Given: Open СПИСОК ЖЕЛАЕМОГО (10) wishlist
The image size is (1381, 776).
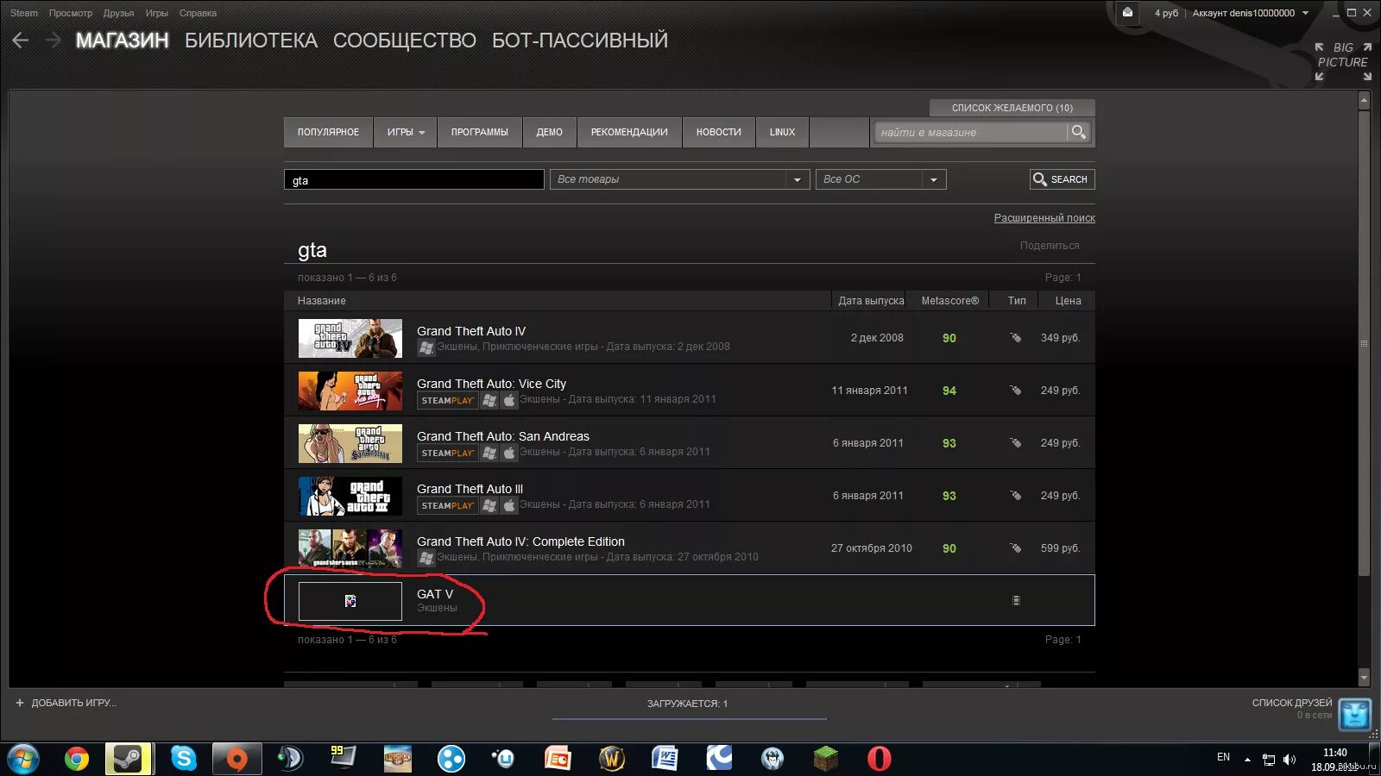Looking at the screenshot, I should pos(1012,108).
